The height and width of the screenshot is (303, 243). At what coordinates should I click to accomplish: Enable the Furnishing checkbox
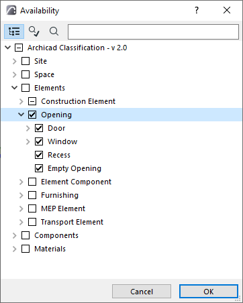(x=32, y=195)
